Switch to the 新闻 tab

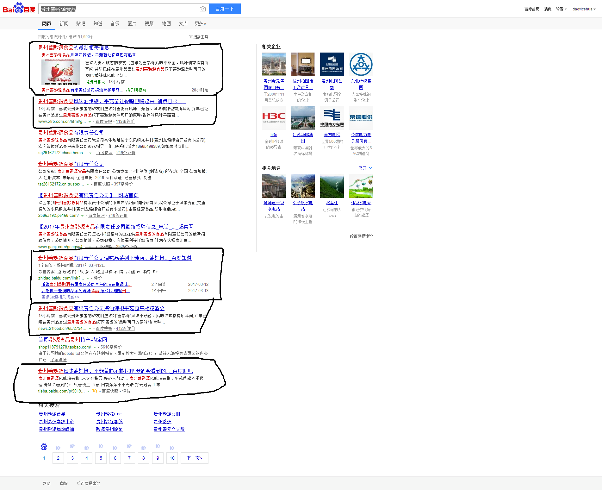[64, 23]
